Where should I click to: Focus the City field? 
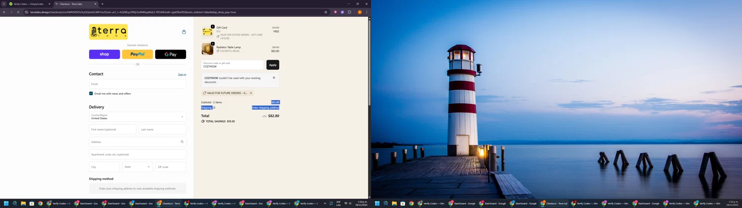(104, 167)
